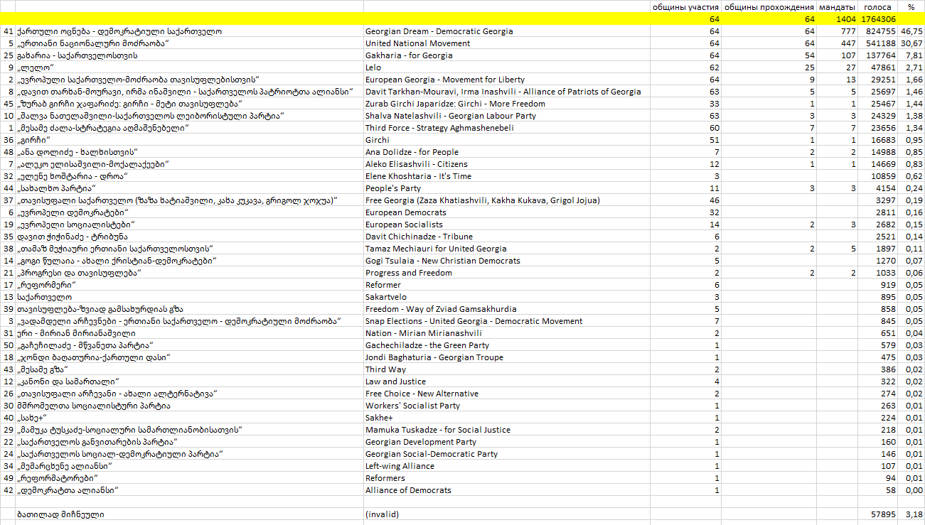Click the 'Lelo' party name cell

507,67
